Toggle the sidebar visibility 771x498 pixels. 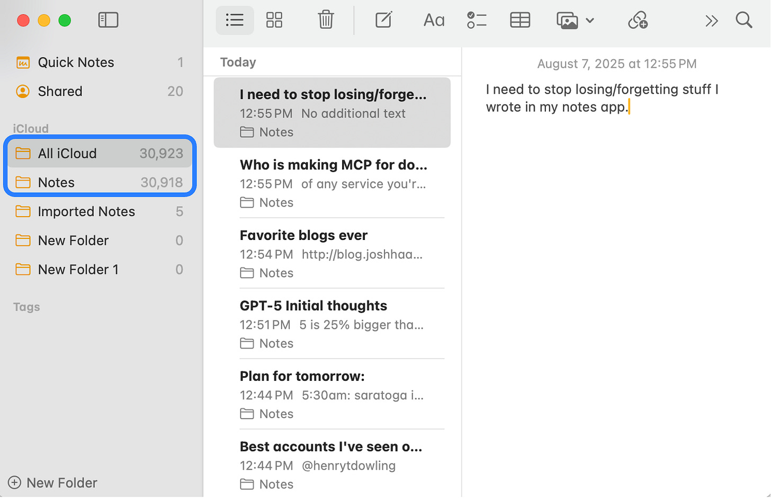[108, 20]
